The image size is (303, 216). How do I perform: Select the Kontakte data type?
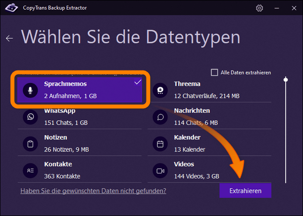80,170
